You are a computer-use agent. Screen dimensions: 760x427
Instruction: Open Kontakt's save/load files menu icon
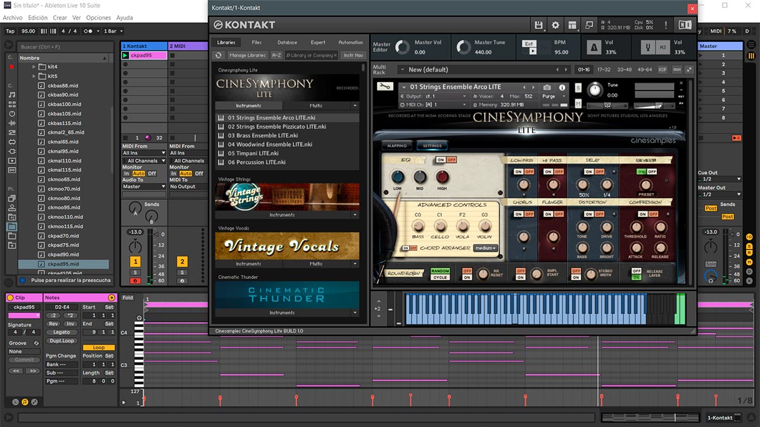click(539, 25)
